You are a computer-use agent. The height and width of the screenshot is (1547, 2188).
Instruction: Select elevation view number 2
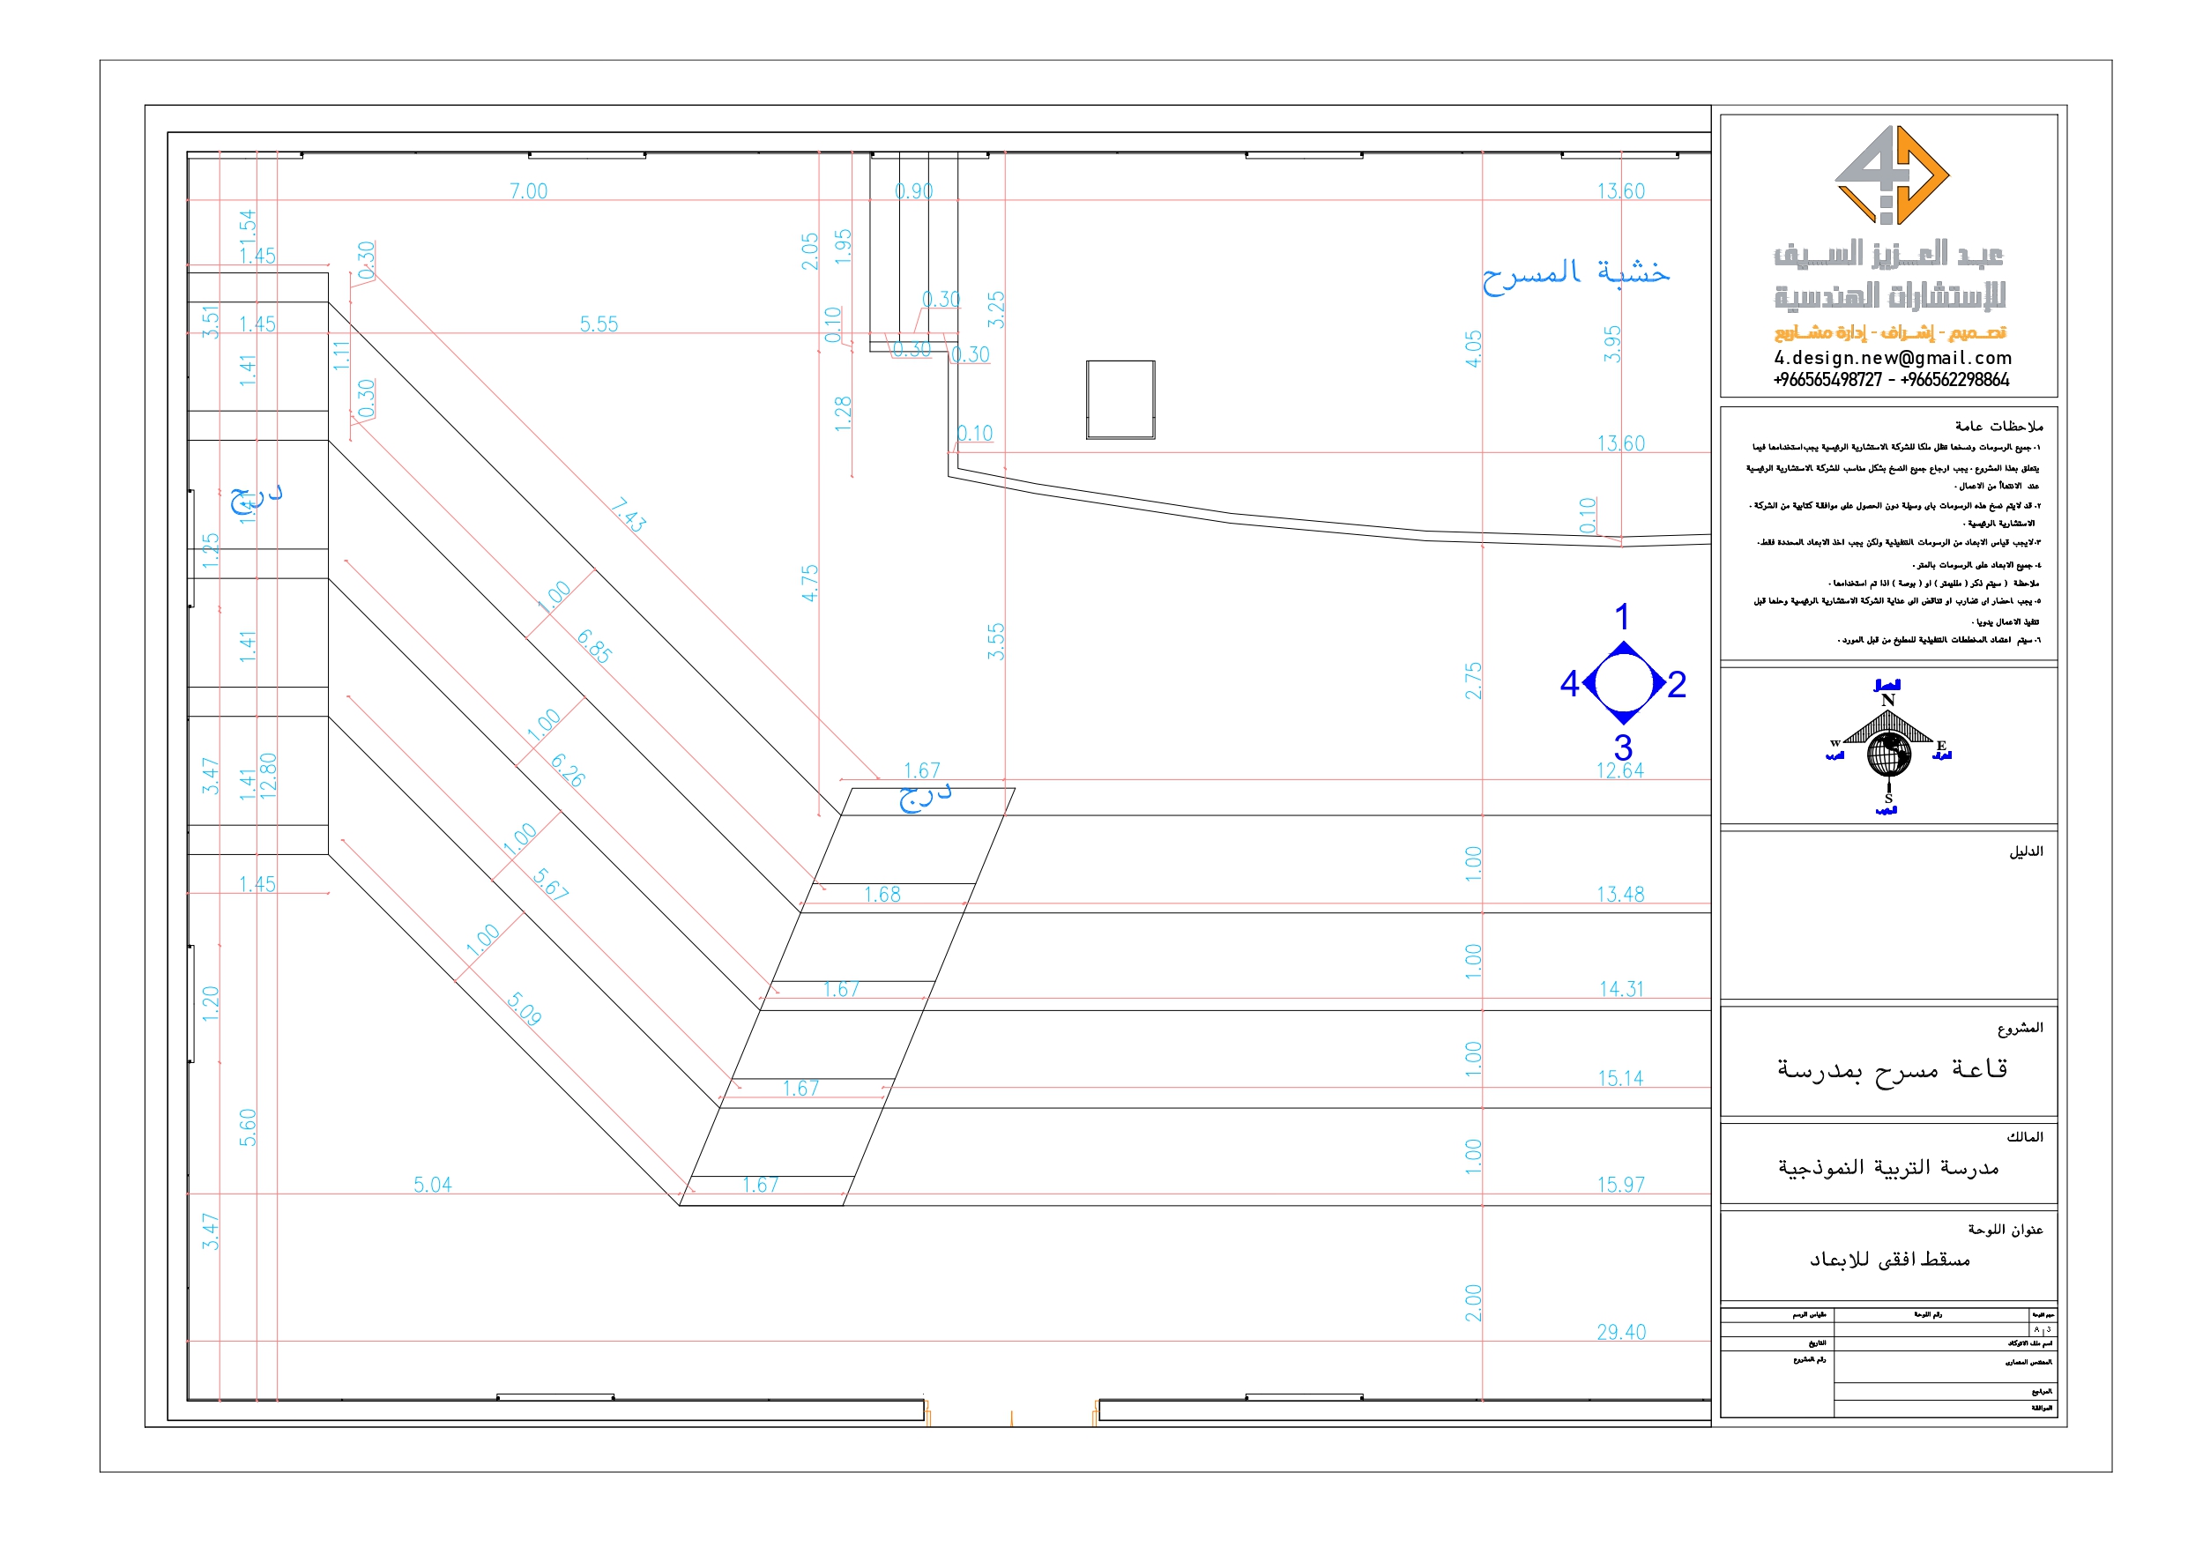(x=1678, y=684)
